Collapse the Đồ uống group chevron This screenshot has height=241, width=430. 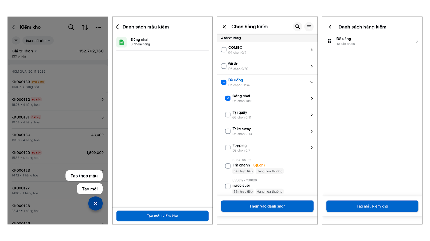(x=312, y=82)
